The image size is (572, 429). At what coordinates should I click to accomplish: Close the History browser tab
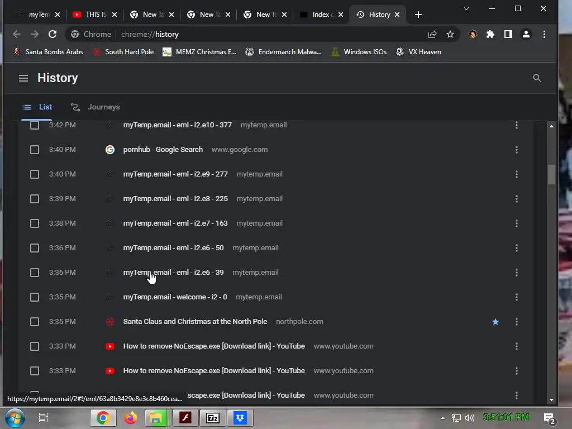pyautogui.click(x=397, y=15)
